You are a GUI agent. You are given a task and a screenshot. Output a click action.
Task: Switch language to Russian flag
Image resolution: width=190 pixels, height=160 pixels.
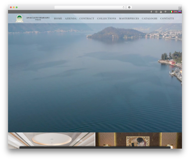point(180,12)
